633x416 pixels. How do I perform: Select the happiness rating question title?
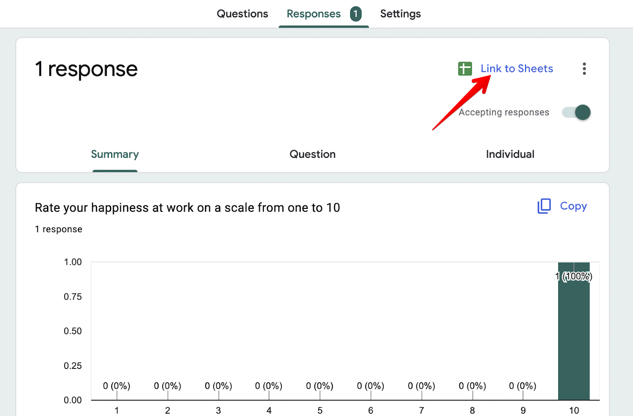[187, 207]
